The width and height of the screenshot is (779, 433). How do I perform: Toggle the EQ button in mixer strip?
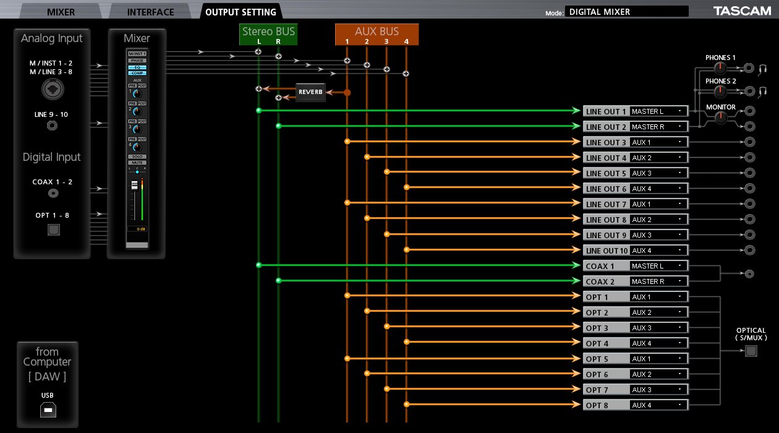137,67
